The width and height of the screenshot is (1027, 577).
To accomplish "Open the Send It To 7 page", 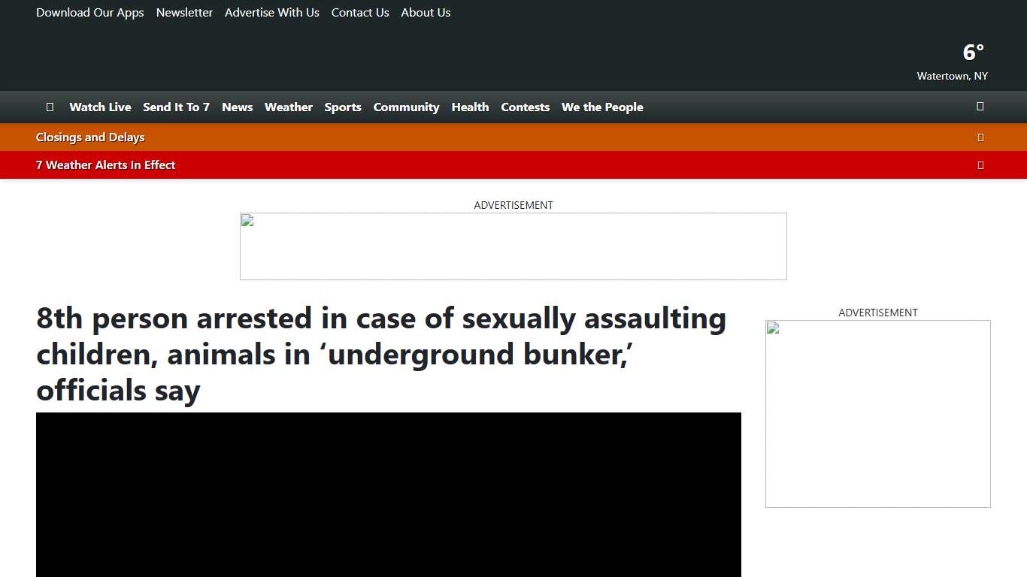I will click(176, 107).
